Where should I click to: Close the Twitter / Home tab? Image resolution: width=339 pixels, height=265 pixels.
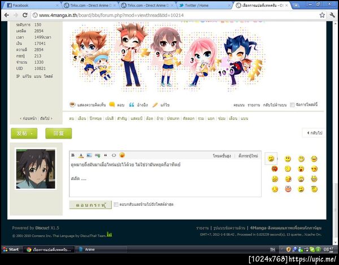229,6
